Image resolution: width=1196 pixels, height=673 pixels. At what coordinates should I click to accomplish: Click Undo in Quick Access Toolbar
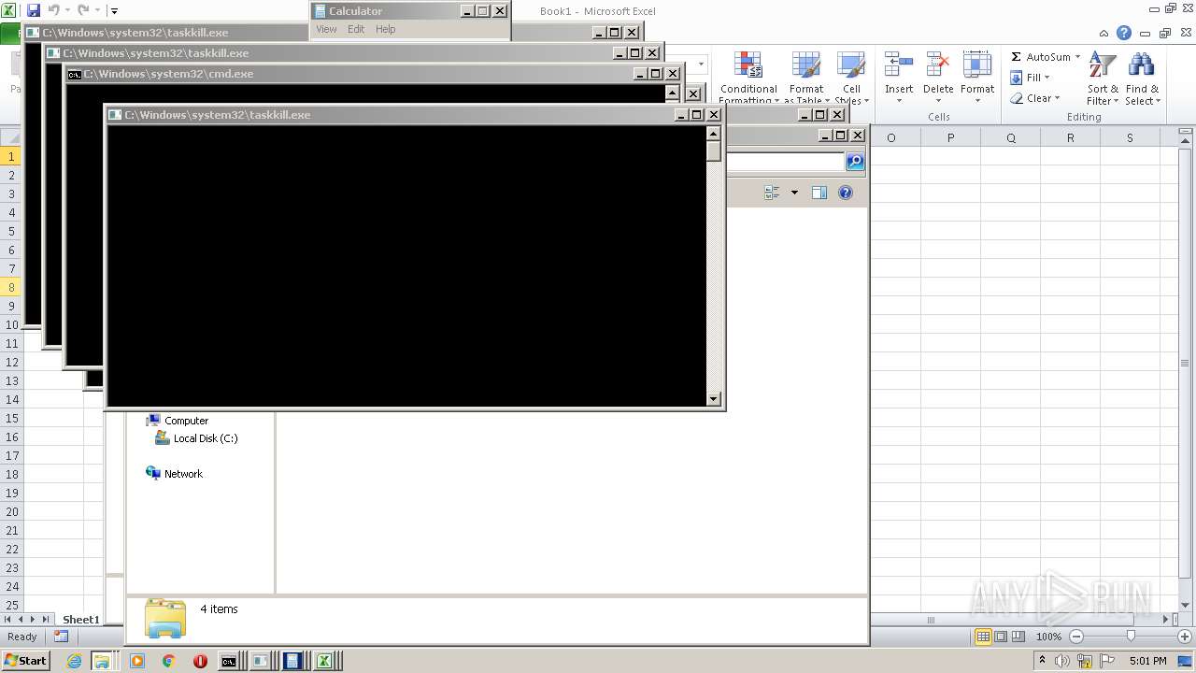[x=53, y=10]
